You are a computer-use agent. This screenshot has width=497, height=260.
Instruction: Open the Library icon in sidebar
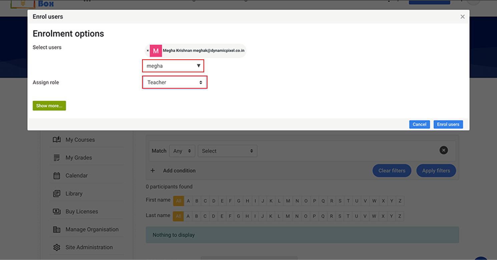click(x=57, y=194)
